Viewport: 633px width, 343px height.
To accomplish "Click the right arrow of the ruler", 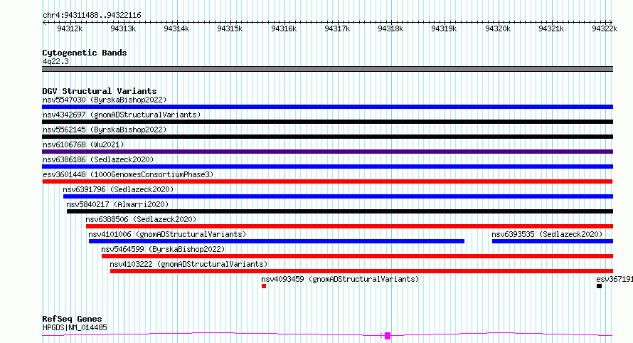I will pos(611,22).
